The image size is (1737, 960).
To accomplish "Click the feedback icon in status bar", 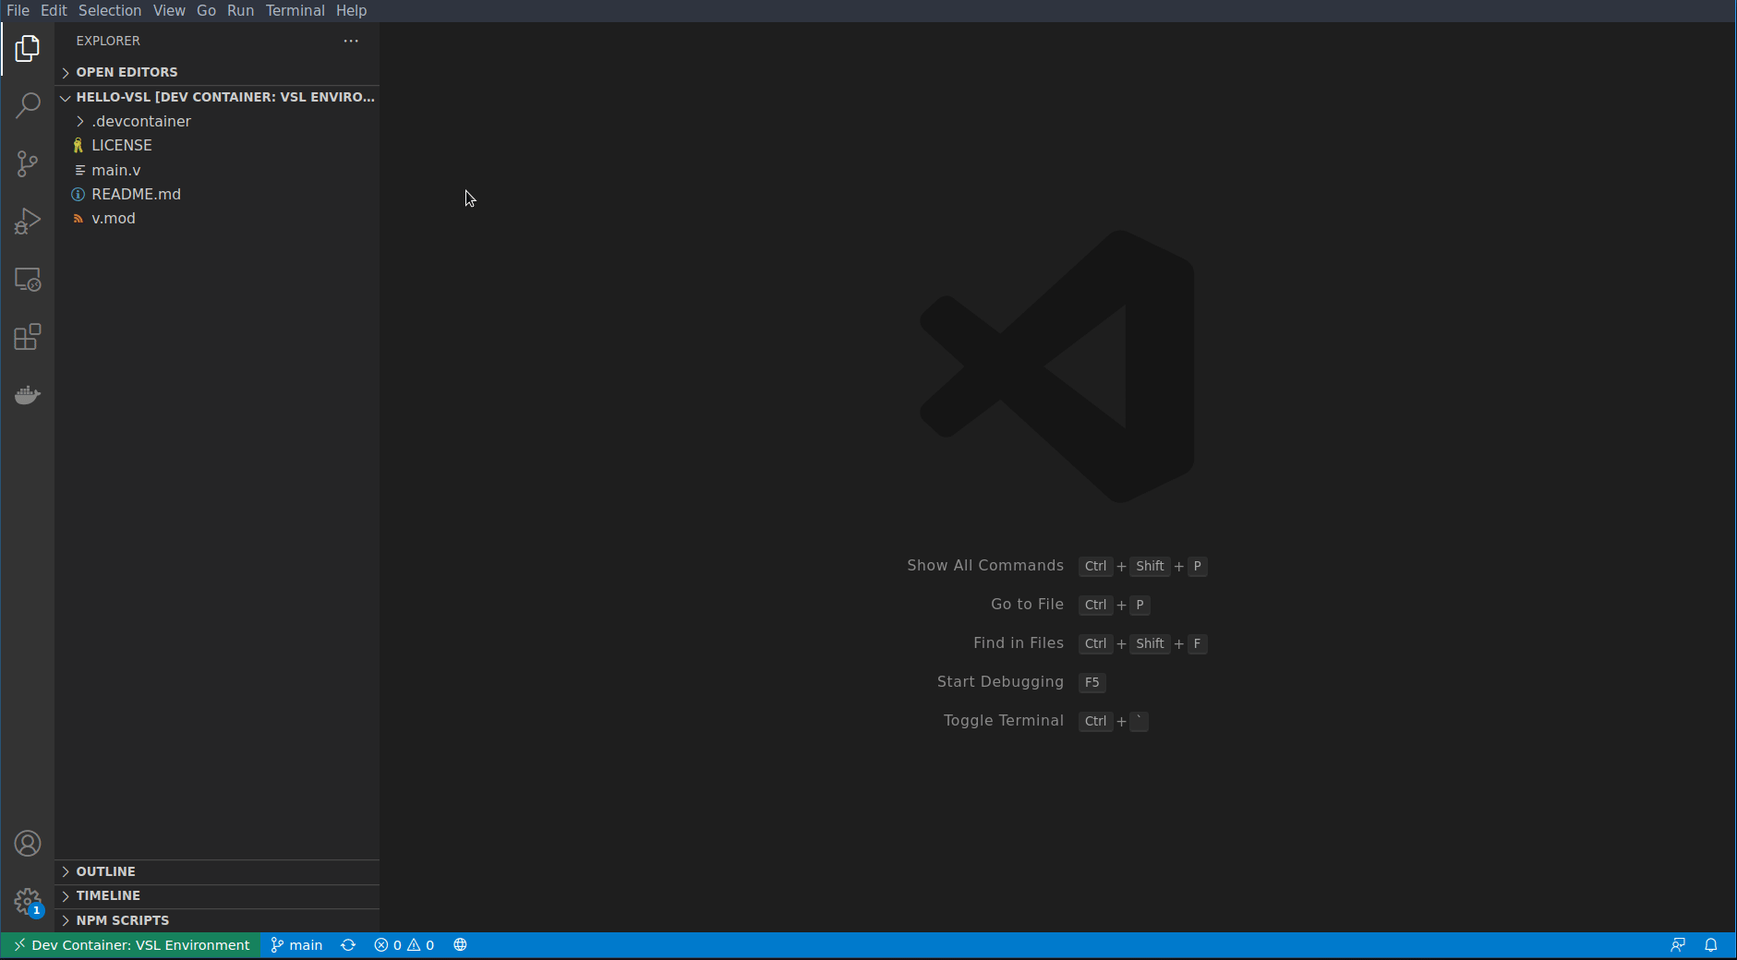I will pos(1678,945).
